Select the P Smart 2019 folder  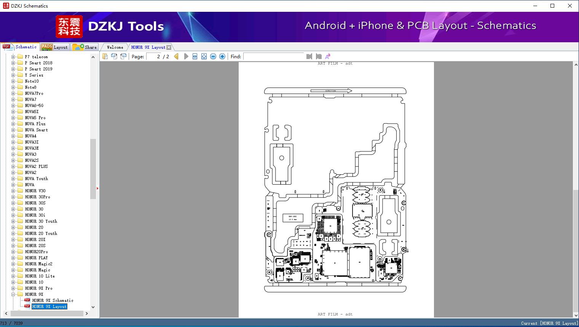pos(38,69)
